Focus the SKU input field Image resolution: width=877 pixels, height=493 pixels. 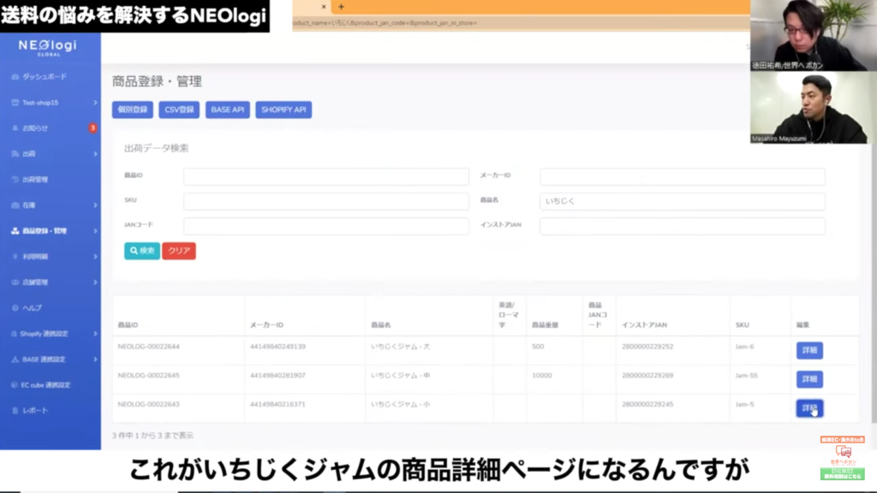coord(326,201)
